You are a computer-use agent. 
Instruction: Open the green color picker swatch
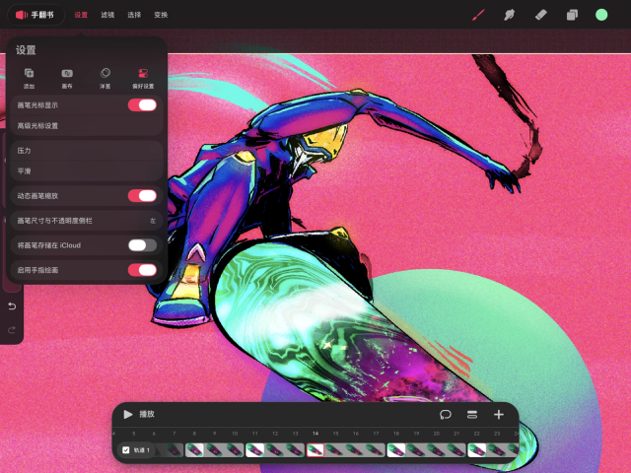(601, 15)
